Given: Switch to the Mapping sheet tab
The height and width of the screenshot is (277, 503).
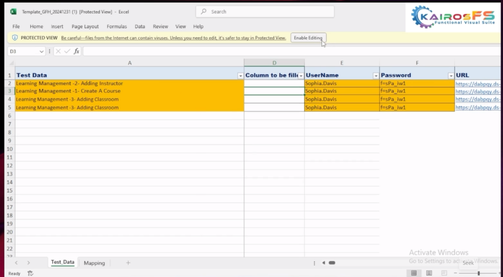Looking at the screenshot, I should click(x=94, y=263).
